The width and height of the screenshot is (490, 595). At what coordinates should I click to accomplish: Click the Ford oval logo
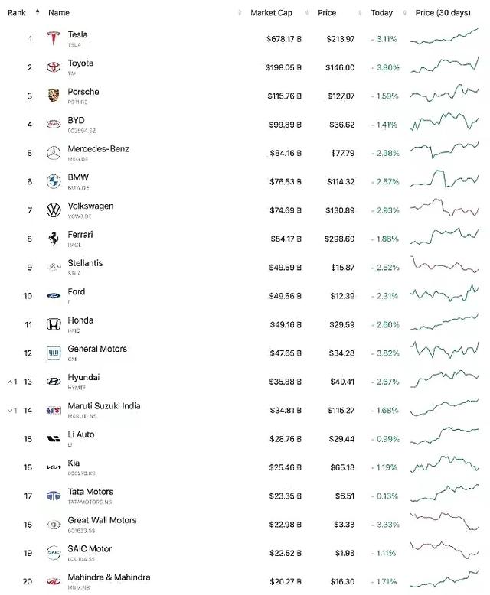pyautogui.click(x=54, y=295)
